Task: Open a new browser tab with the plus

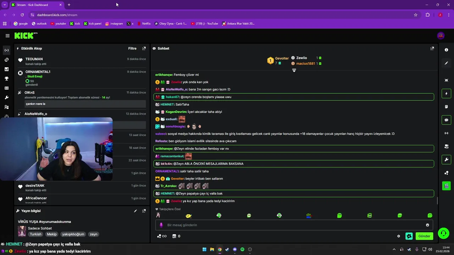Action: pyautogui.click(x=69, y=5)
